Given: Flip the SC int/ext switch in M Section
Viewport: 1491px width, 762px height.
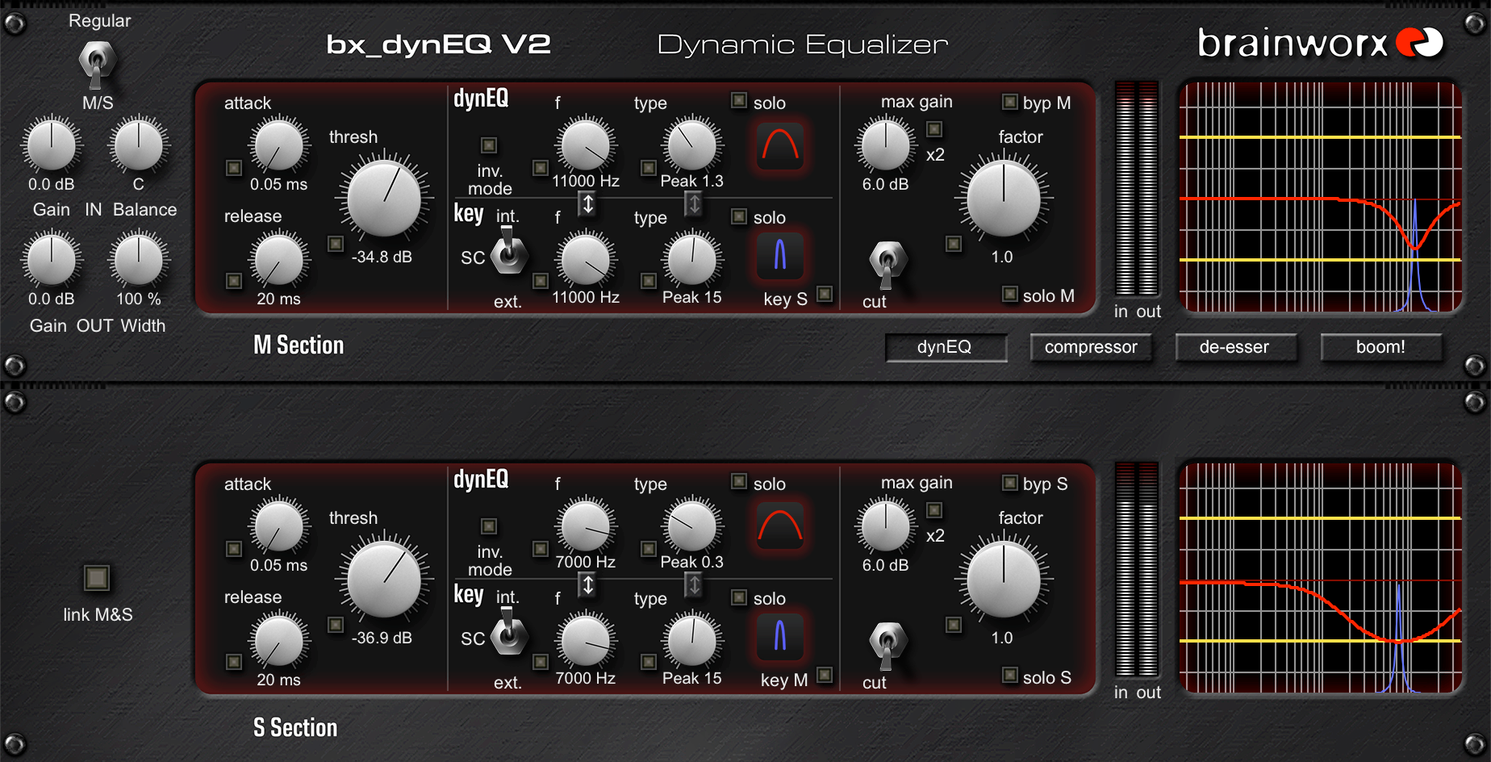Looking at the screenshot, I should click(508, 253).
